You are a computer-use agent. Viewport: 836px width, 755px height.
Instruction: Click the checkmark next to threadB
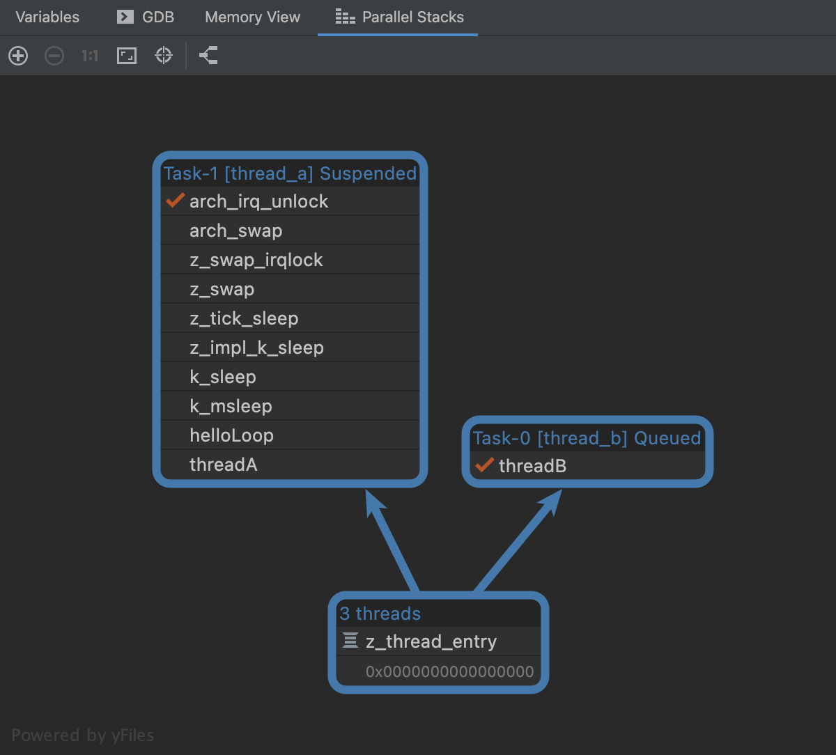(484, 465)
